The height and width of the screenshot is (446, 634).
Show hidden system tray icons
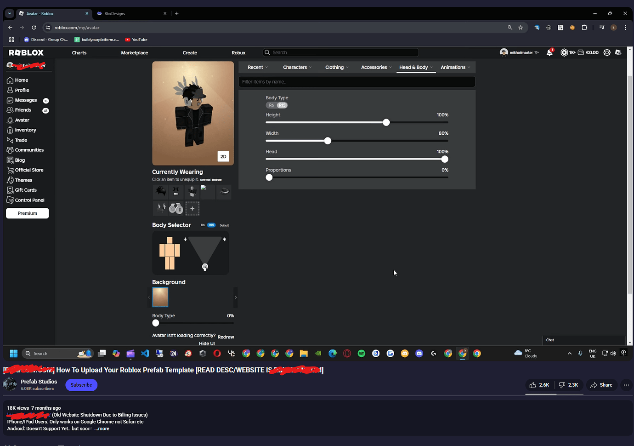tap(570, 354)
